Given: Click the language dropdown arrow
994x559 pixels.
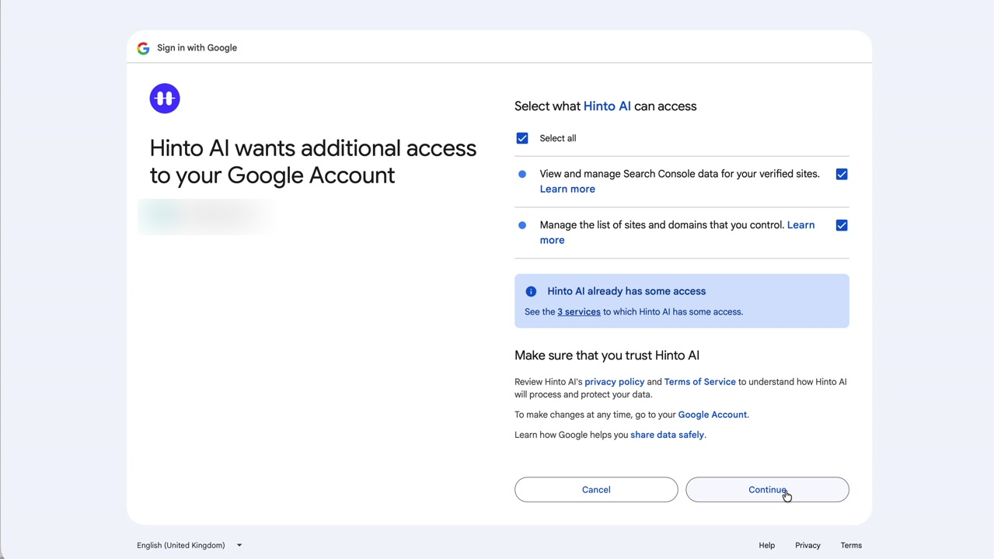Looking at the screenshot, I should [x=239, y=545].
